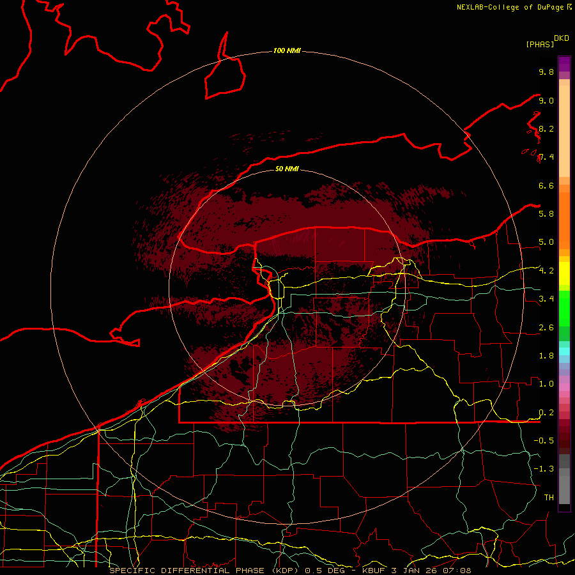The image size is (575, 575).
Task: Click the -0.5 color scale value
Action: pyautogui.click(x=544, y=441)
